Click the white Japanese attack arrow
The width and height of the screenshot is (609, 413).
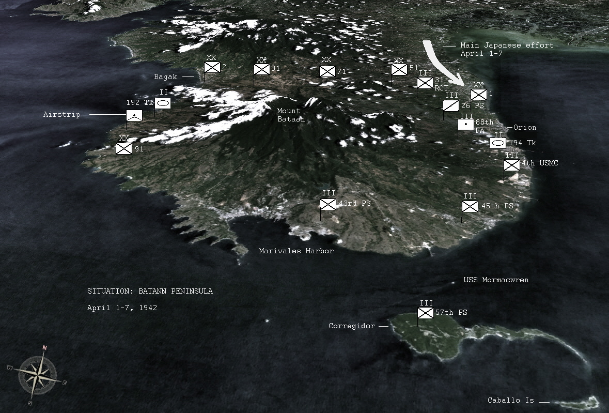coord(443,62)
